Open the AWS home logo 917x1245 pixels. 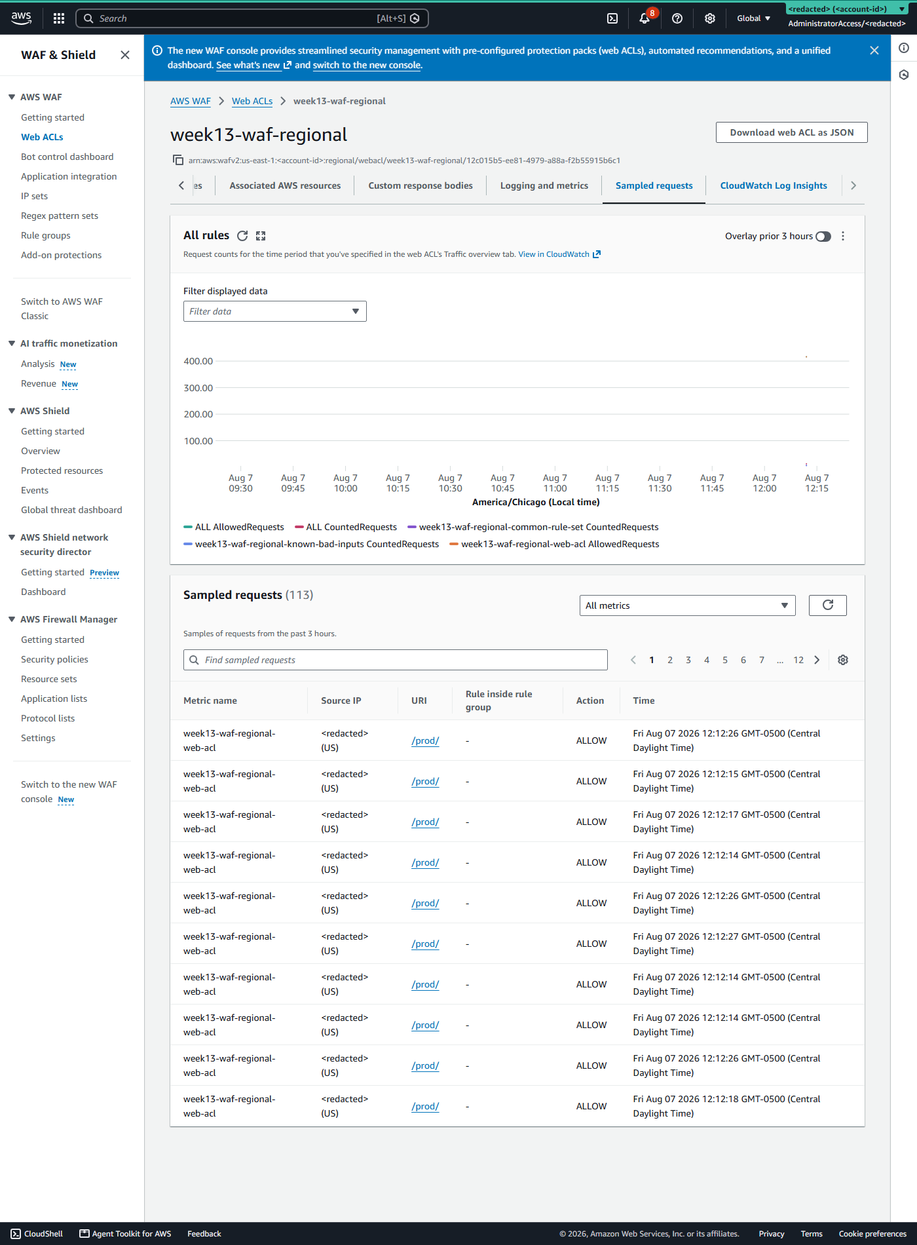pos(21,18)
